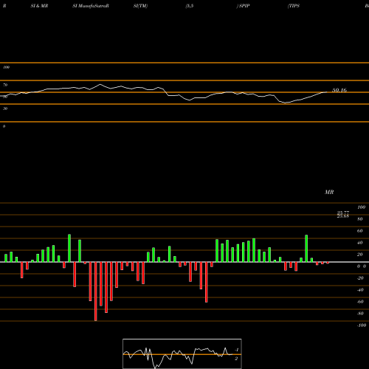Click the 40 axis label of MR histogram
The height and width of the screenshot is (369, 369).
[359, 243]
